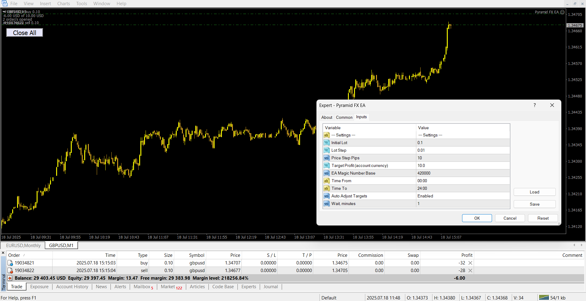The width and height of the screenshot is (586, 301).
Task: Click the Load button for input presets
Action: (x=534, y=192)
